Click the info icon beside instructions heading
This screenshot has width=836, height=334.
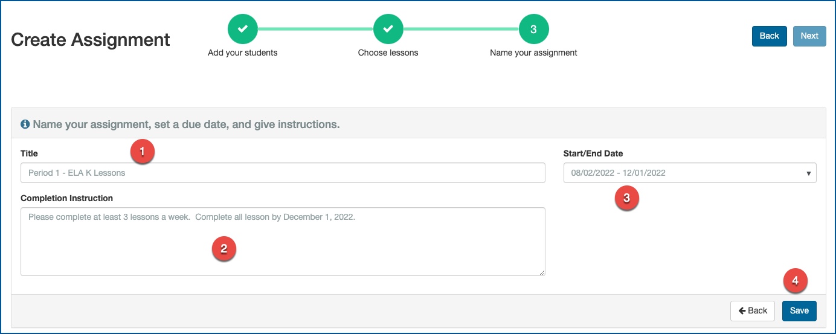click(25, 124)
